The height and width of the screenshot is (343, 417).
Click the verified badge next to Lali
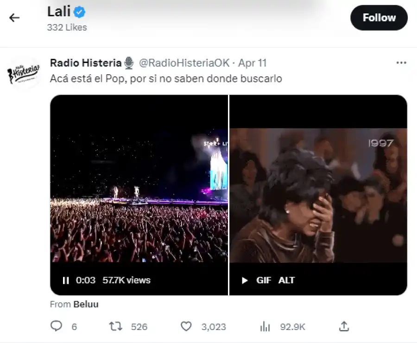pos(78,11)
